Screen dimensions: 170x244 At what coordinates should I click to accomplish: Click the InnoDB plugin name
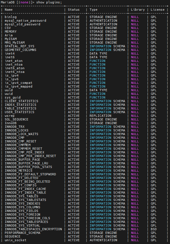pyautogui.click(x=11, y=123)
